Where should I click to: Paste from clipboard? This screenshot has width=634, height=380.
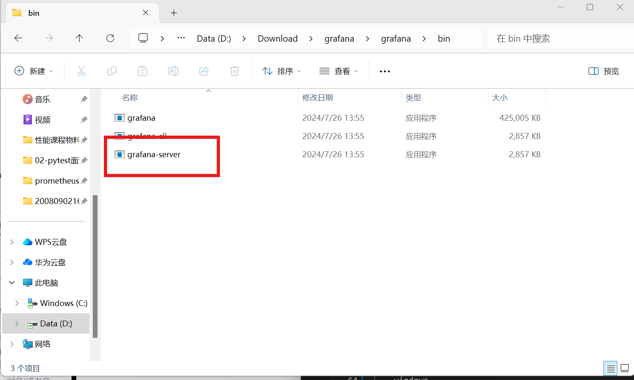tap(143, 71)
